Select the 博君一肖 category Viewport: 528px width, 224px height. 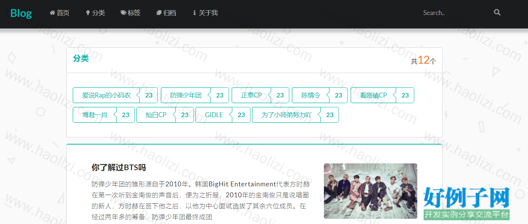tap(95, 115)
